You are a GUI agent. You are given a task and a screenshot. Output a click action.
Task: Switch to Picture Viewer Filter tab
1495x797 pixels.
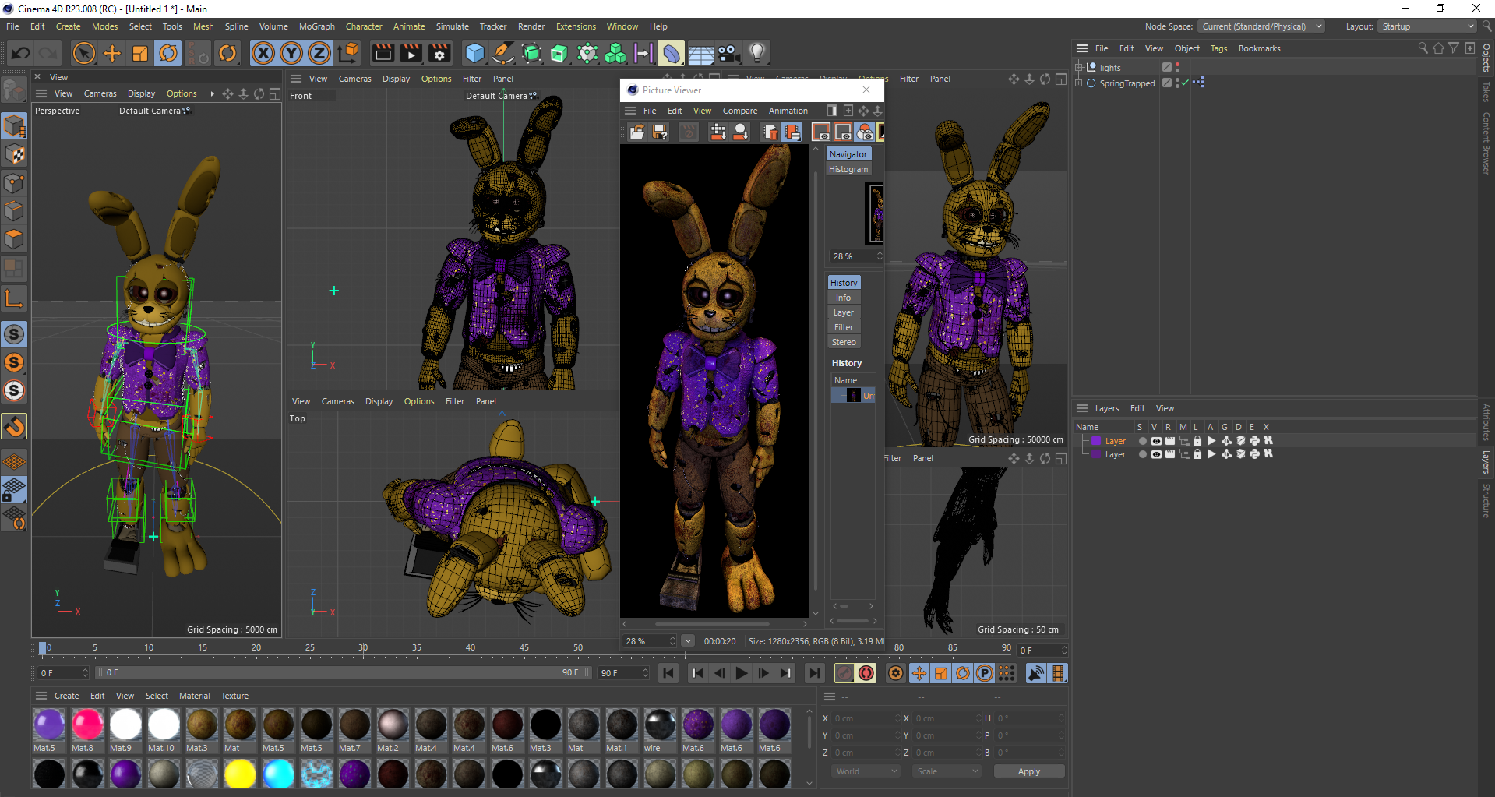click(x=843, y=327)
